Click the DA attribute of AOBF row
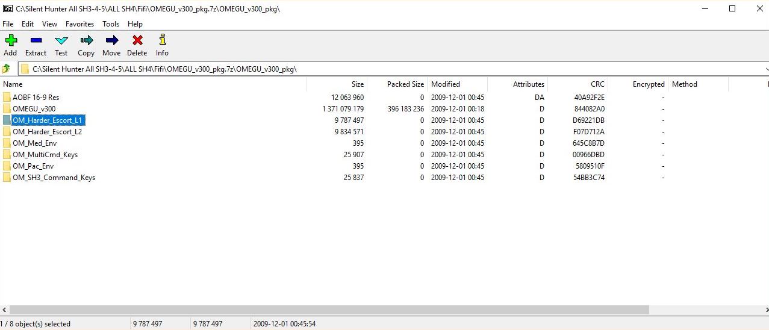Image resolution: width=769 pixels, height=330 pixels. (540, 97)
